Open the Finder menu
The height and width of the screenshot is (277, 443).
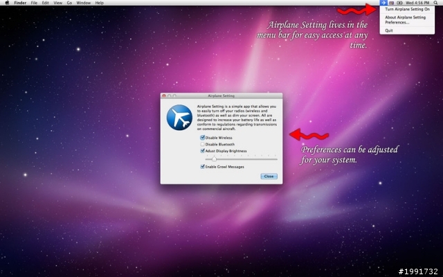[x=20, y=3]
